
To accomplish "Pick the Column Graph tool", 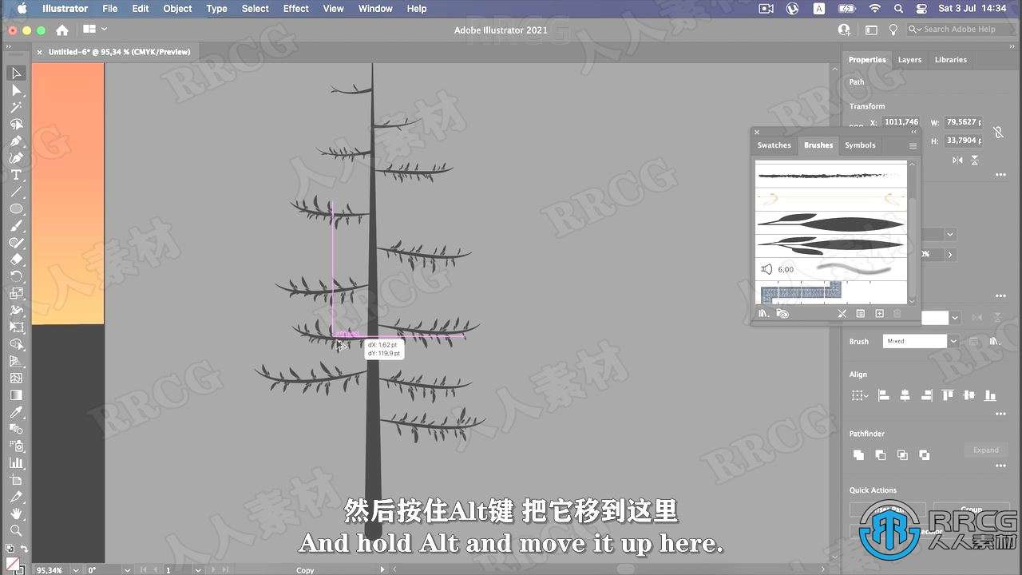I will pyautogui.click(x=16, y=462).
